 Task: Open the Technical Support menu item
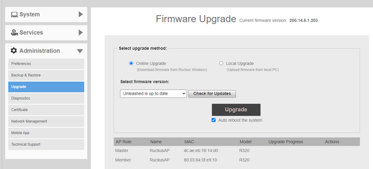46,144
